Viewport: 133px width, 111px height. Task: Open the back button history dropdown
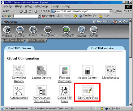(11, 11)
